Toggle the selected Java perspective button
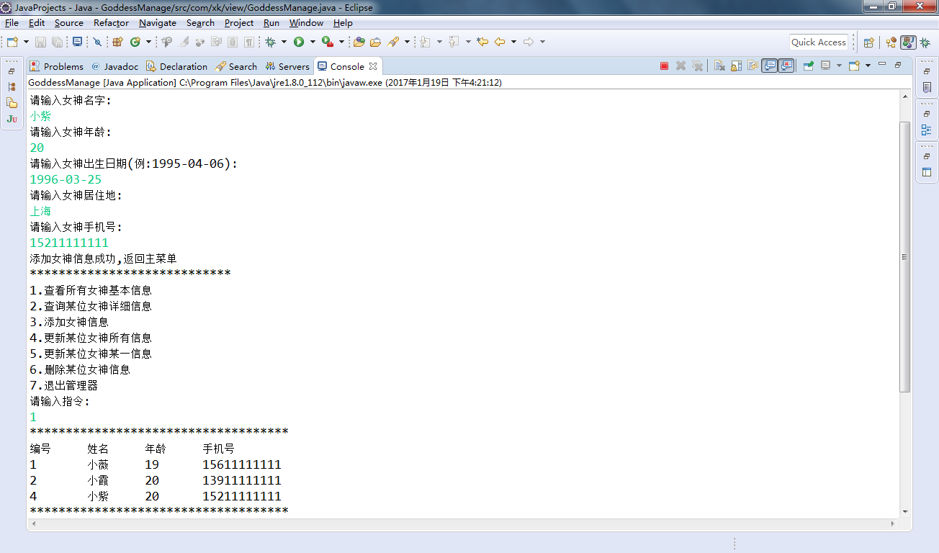 [x=908, y=42]
